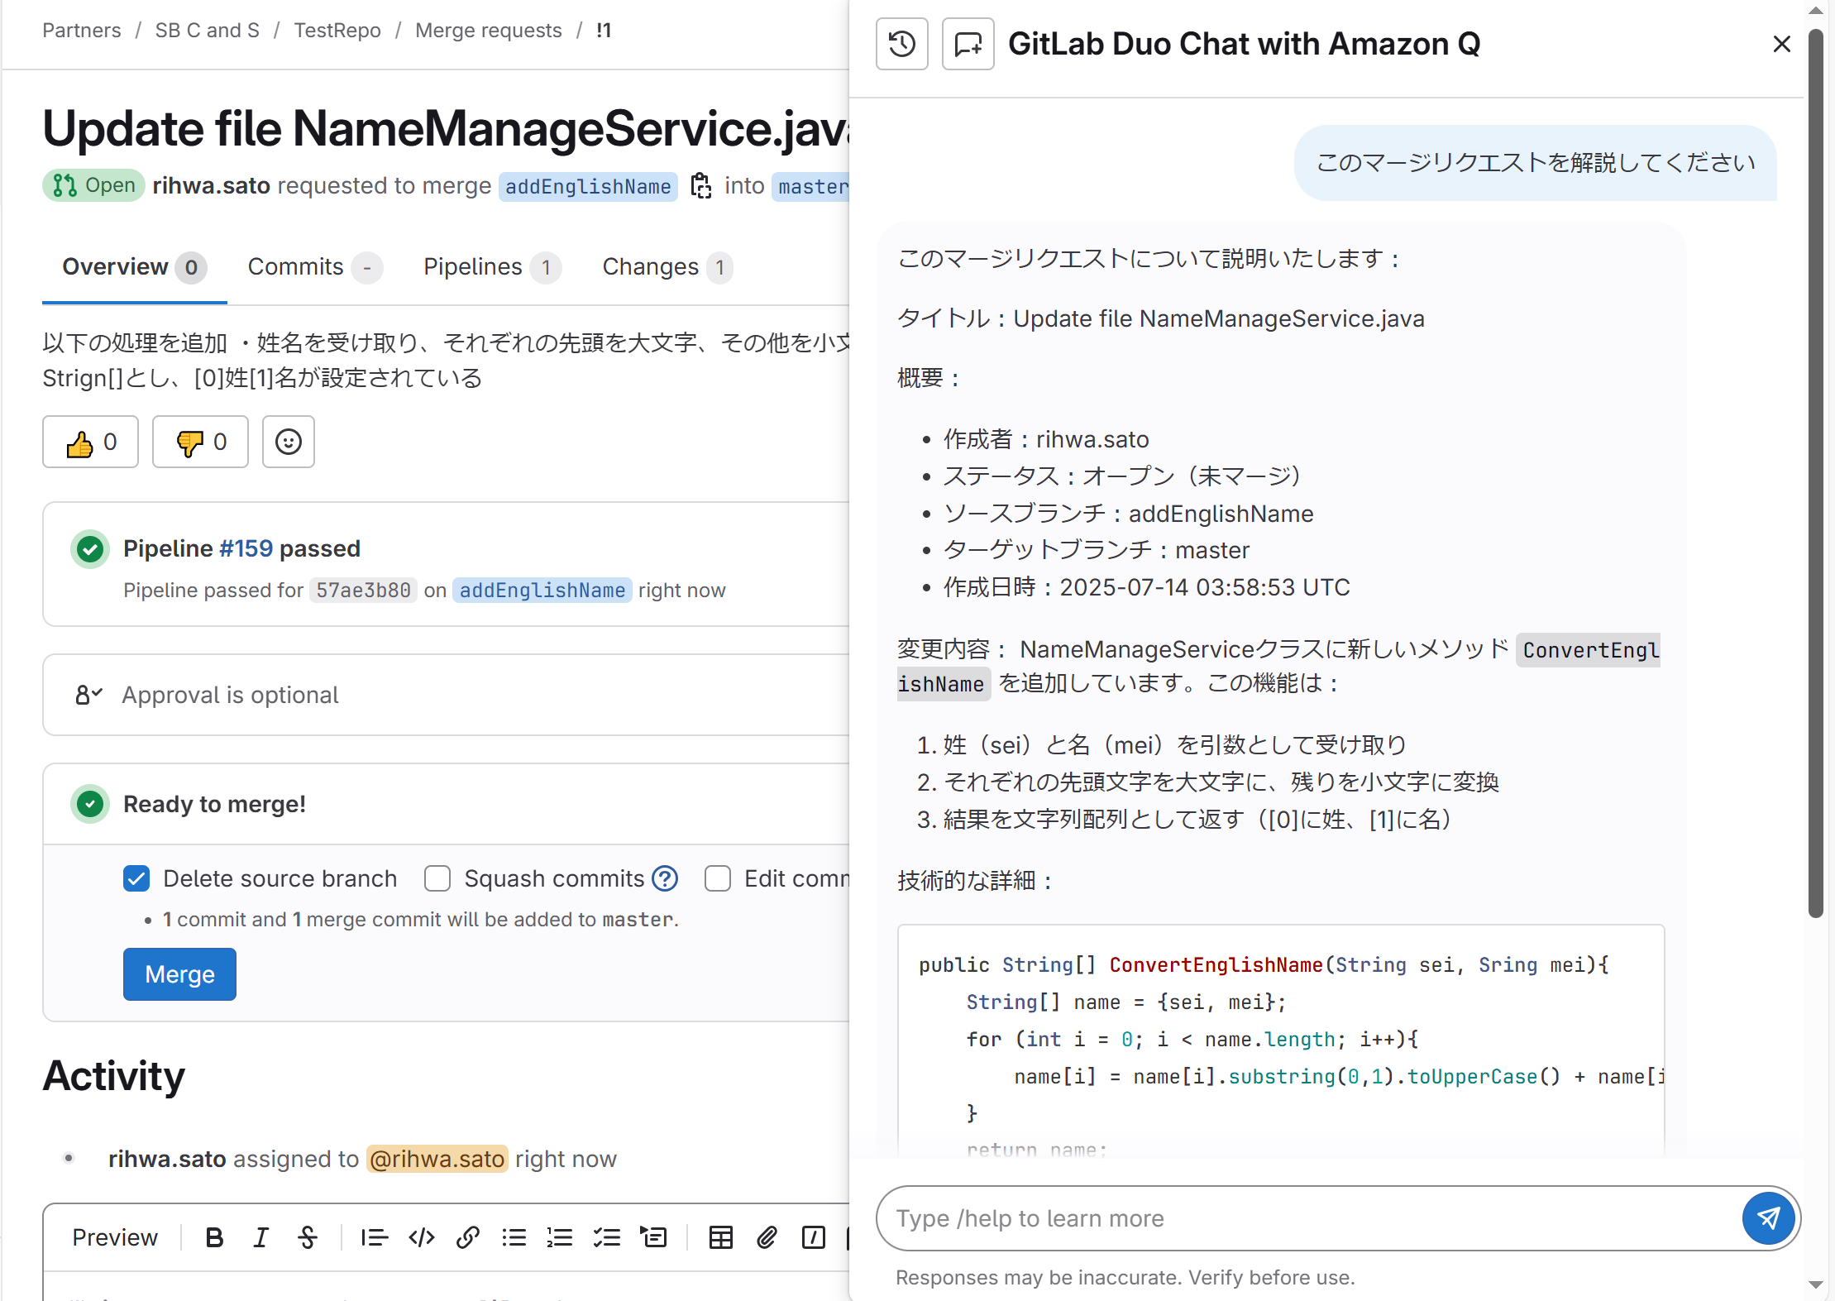Image resolution: width=1835 pixels, height=1301 pixels.
Task: Uncheck Delete source branch
Action: coord(136,878)
